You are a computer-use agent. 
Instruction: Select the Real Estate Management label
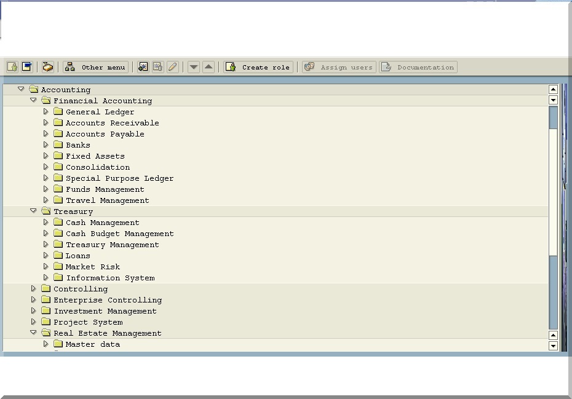point(108,333)
